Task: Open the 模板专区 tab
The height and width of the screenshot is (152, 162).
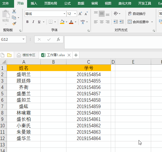Action: pyautogui.click(x=26, y=55)
